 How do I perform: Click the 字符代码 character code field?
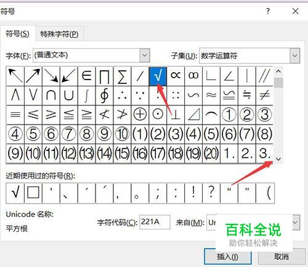coord(155,222)
